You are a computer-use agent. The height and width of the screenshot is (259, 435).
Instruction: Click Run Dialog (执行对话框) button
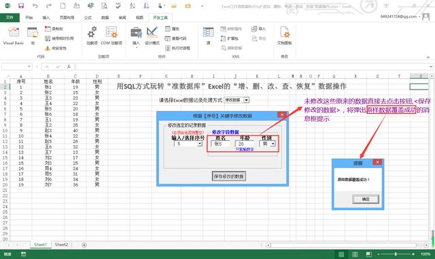pos(177,48)
